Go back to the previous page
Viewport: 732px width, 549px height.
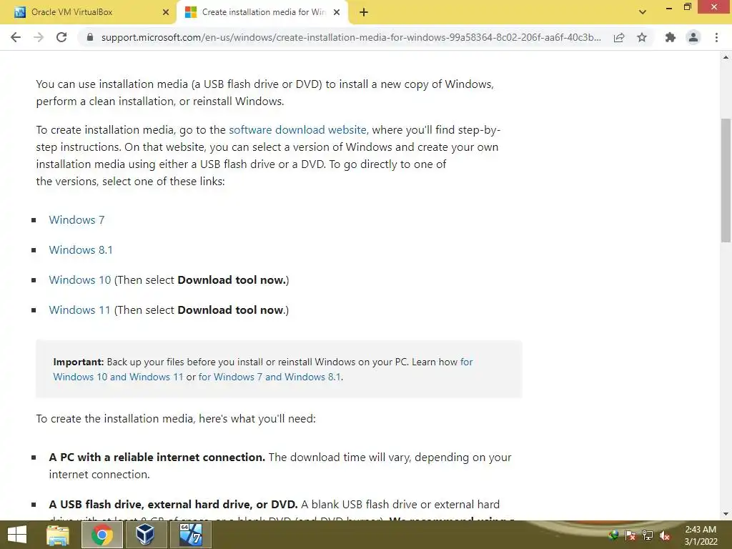(16, 37)
